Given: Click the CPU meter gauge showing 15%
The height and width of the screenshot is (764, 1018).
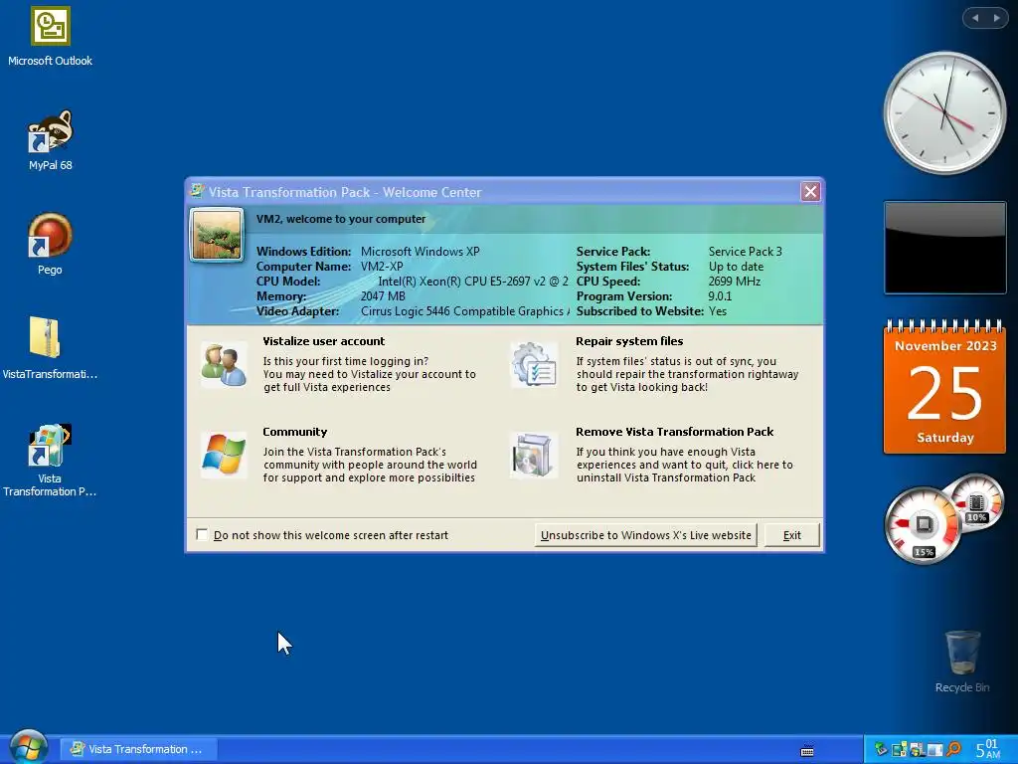Looking at the screenshot, I should coord(922,525).
